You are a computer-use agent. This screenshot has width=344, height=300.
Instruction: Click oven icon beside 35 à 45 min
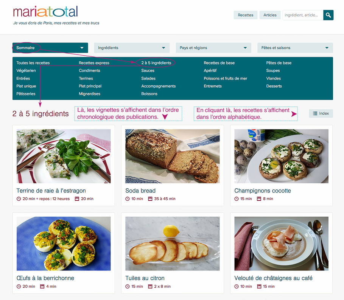[x=150, y=199]
